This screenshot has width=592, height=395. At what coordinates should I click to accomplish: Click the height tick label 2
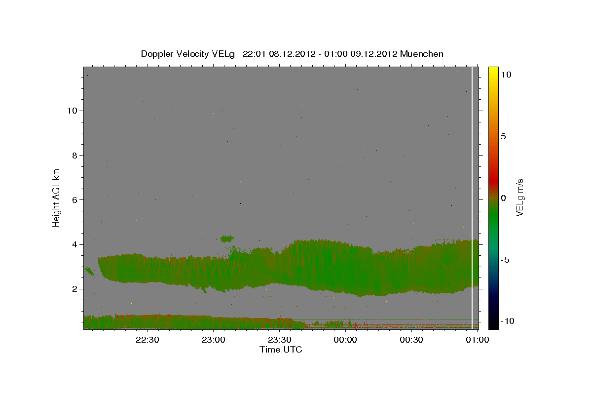(75, 289)
